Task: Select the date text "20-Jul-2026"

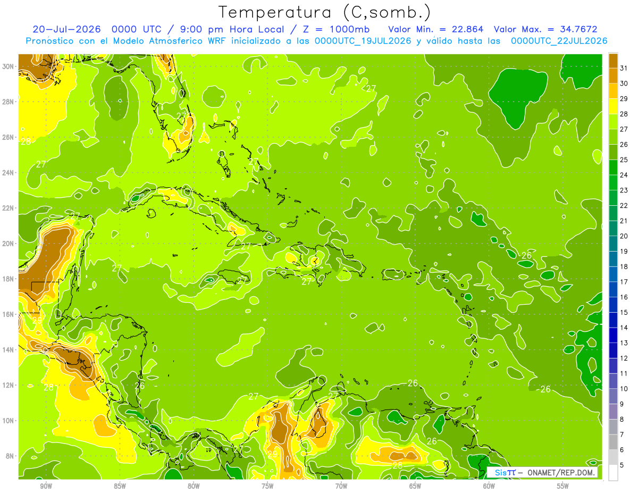Action: pyautogui.click(x=66, y=29)
